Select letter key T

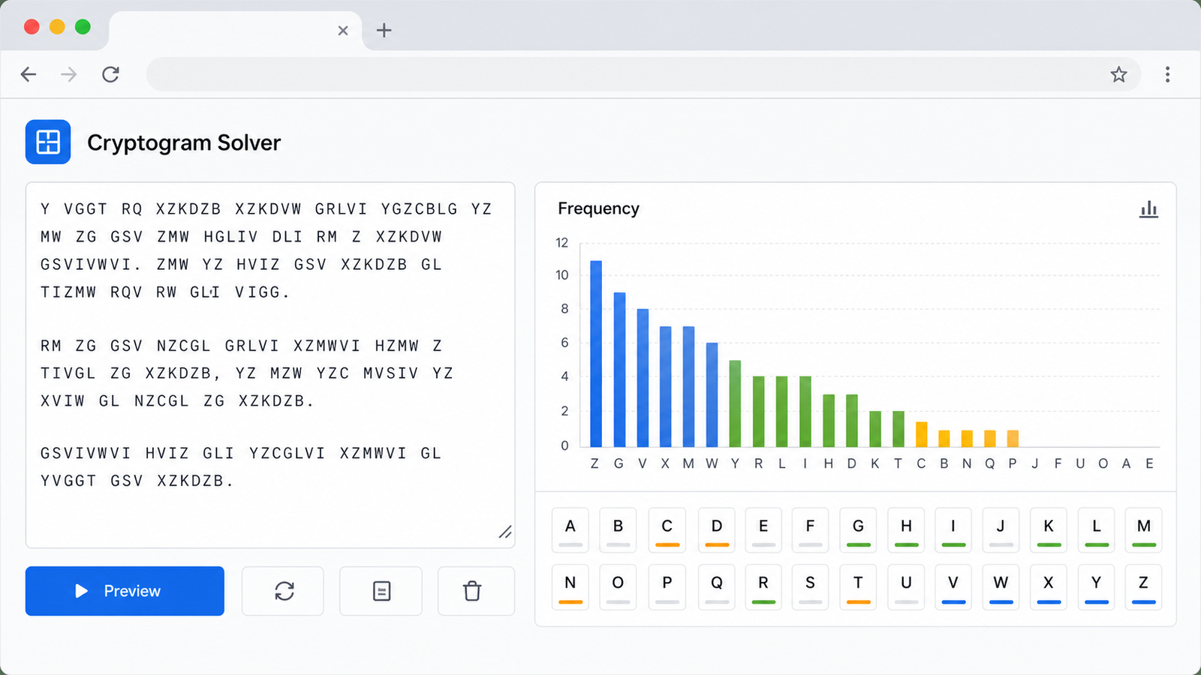858,586
